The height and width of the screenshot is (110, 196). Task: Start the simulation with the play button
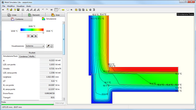pyautogui.click(x=36, y=36)
